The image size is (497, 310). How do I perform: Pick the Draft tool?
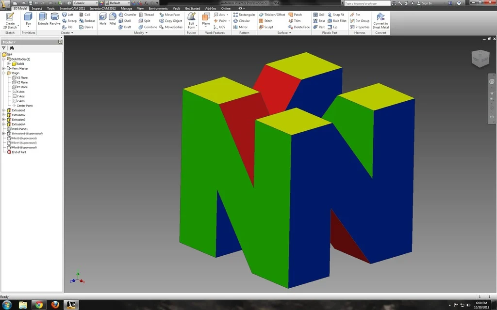tap(125, 27)
